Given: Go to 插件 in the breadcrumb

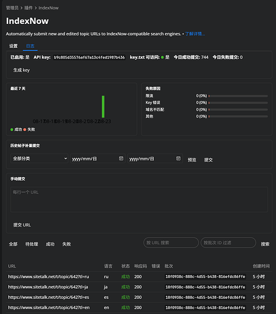Looking at the screenshot, I should click(x=28, y=8).
